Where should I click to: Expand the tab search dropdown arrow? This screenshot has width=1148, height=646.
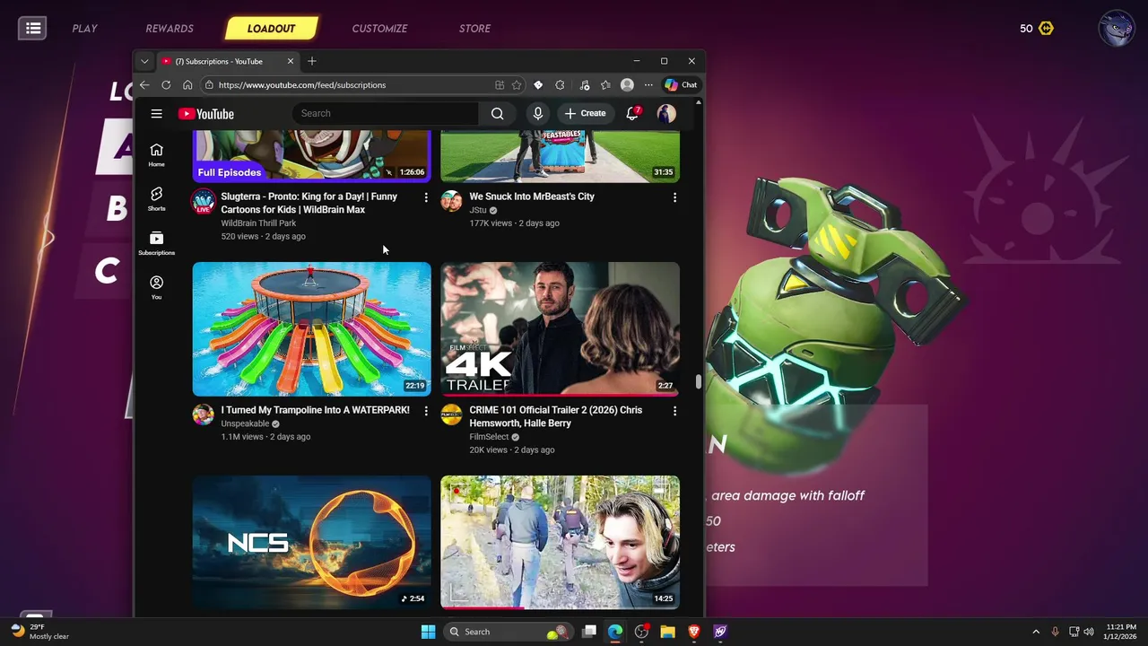(144, 61)
